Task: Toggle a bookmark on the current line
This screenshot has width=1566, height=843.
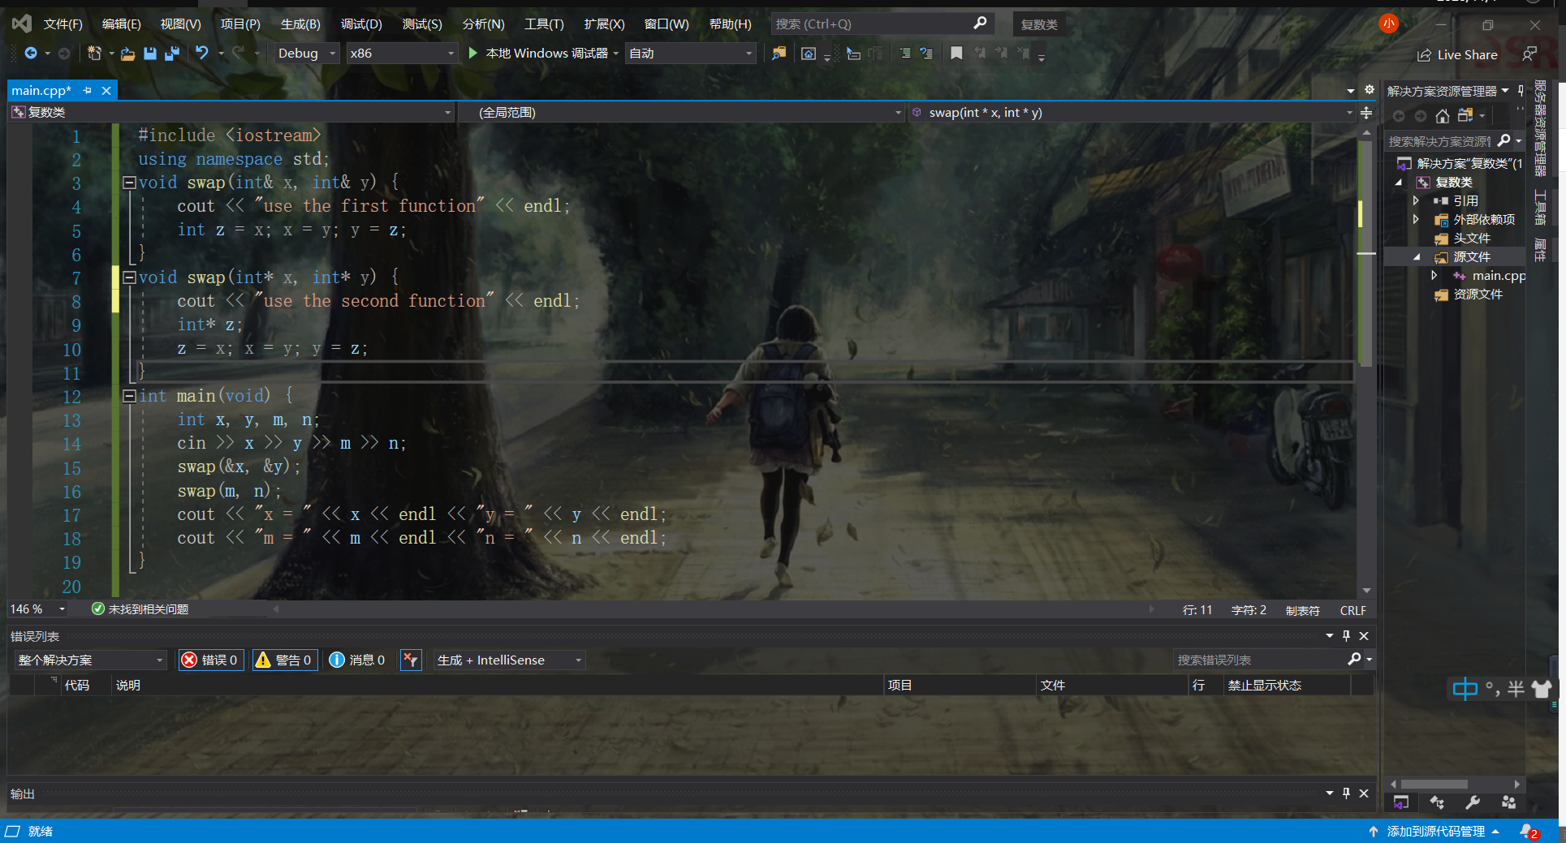Action: coord(956,54)
